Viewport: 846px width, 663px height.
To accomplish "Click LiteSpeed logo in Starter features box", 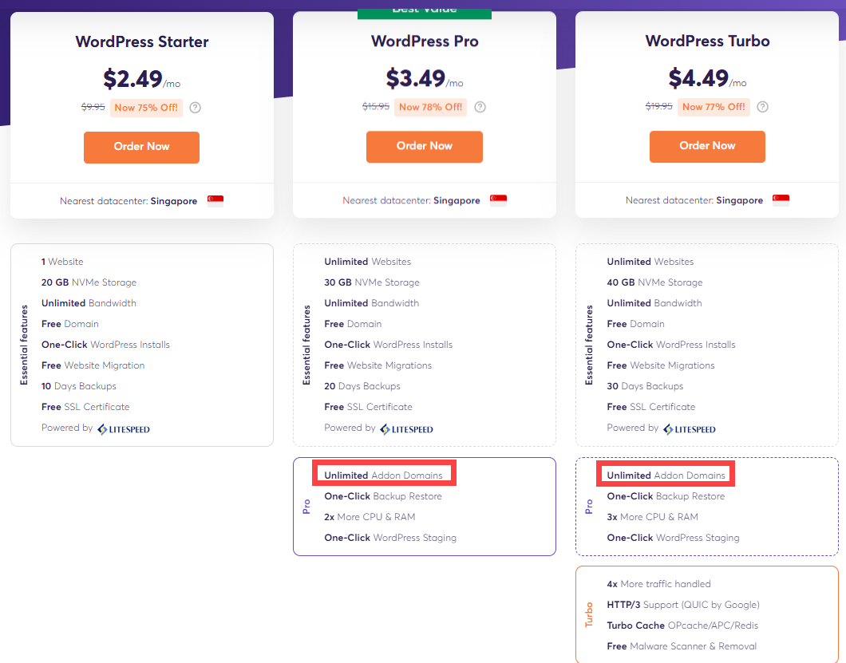I will coord(124,429).
